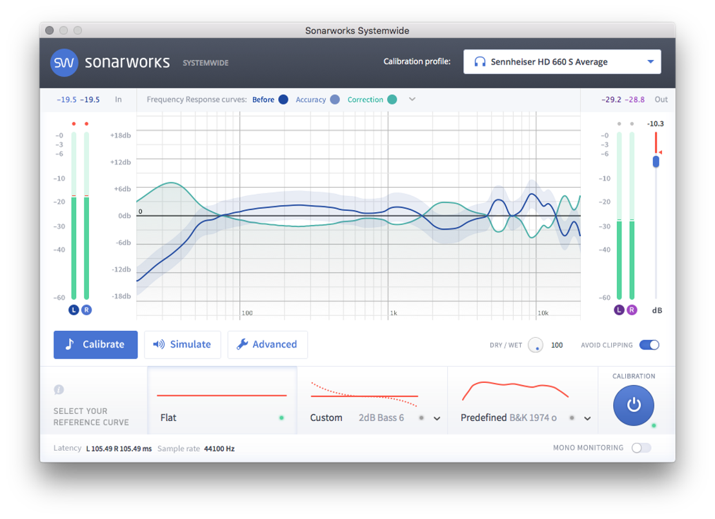Click the Sonarworks SW logo icon
715x519 pixels.
[64, 63]
